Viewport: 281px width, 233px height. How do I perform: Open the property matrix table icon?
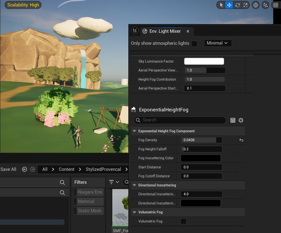point(233,120)
